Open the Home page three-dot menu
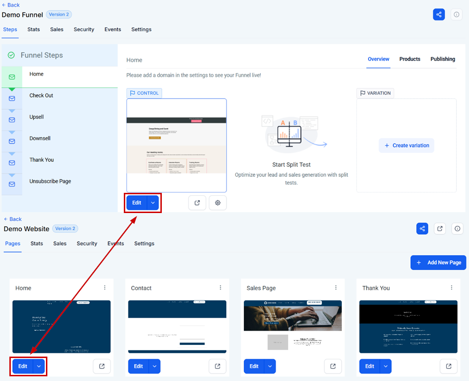This screenshot has width=469, height=381. (x=105, y=288)
